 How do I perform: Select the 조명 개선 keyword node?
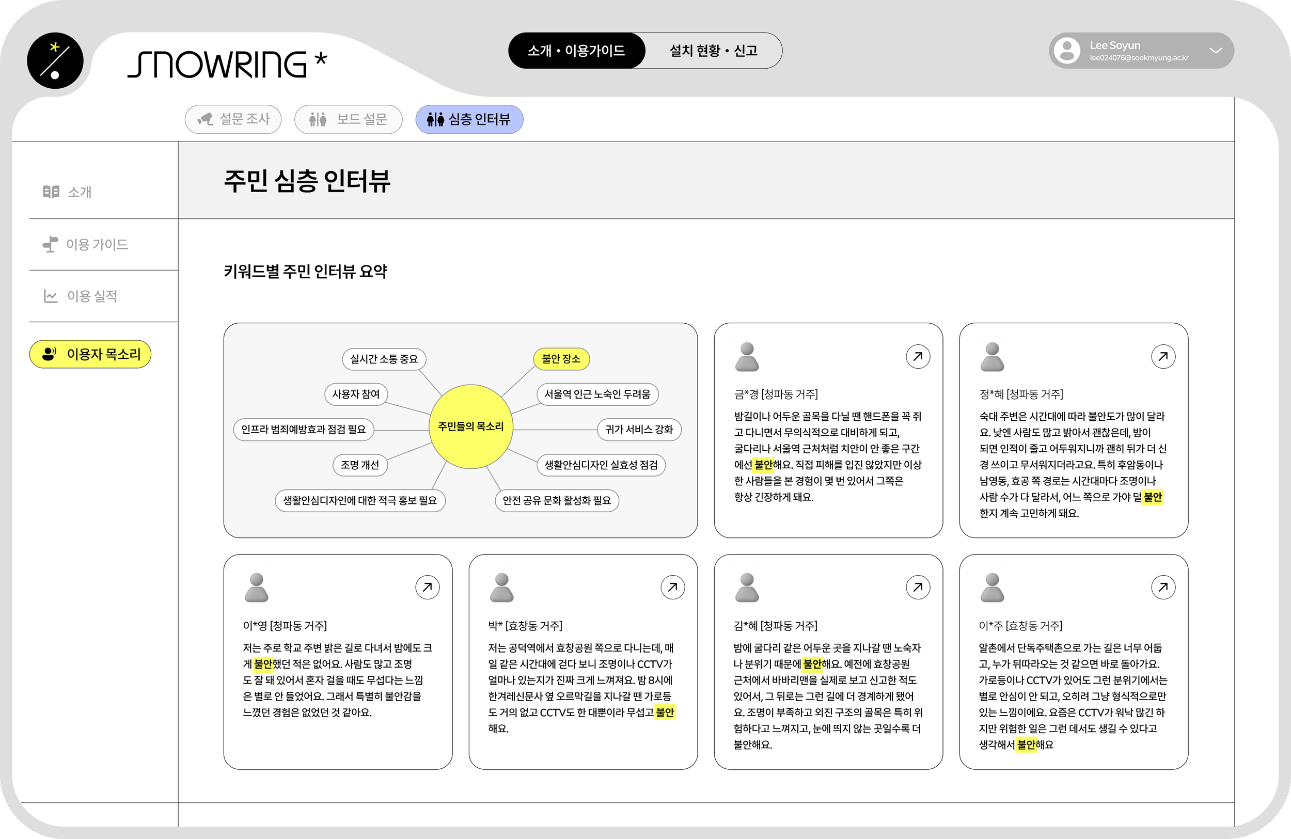click(359, 465)
